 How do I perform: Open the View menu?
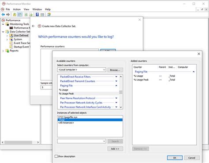coord(26,9)
